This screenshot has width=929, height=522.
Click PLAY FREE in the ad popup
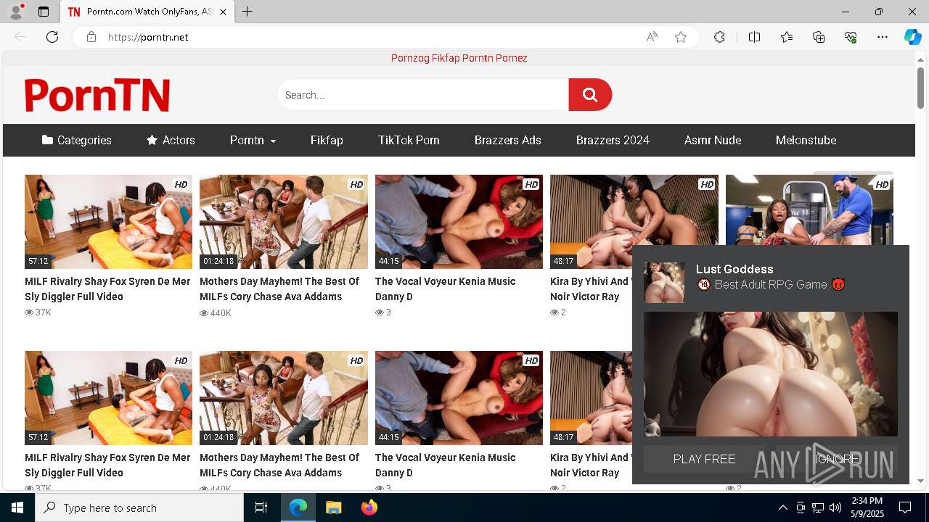pos(704,459)
